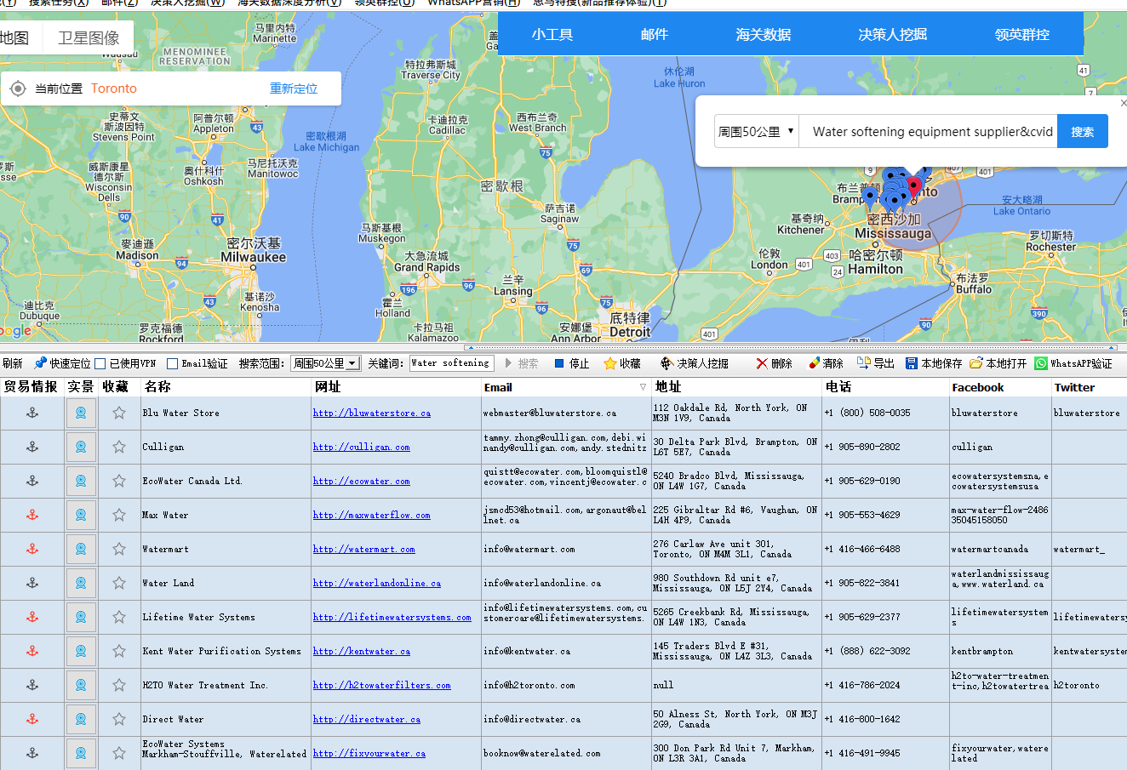The width and height of the screenshot is (1127, 770).
Task: Open http://bluwaterstore.ca link
Action: click(372, 413)
